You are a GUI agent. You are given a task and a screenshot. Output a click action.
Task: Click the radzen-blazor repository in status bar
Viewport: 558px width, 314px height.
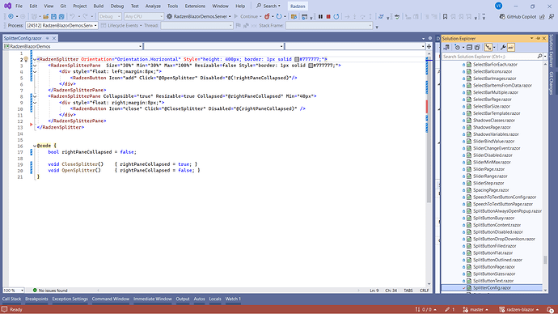[519, 309]
